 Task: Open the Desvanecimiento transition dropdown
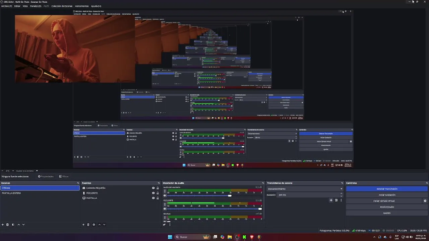point(305,189)
